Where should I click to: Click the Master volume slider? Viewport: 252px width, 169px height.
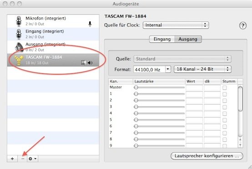[159, 87]
